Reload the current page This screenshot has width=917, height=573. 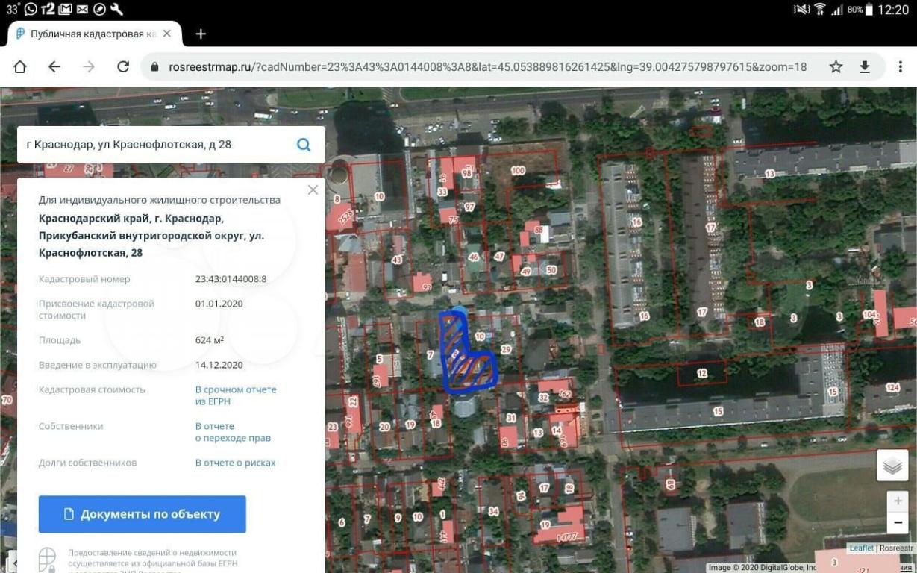pyautogui.click(x=123, y=67)
